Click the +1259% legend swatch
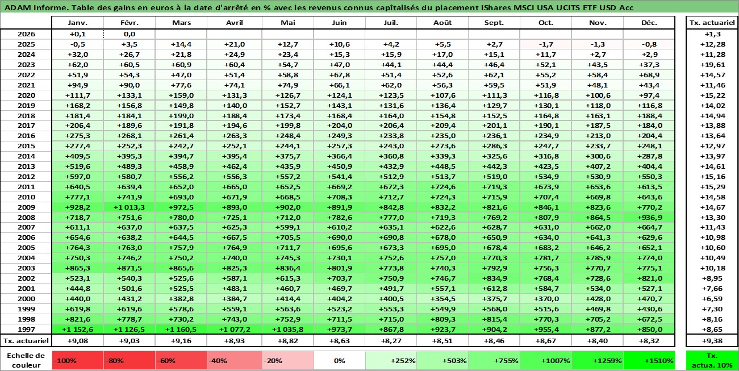This screenshot has width=739, height=371. (x=598, y=360)
